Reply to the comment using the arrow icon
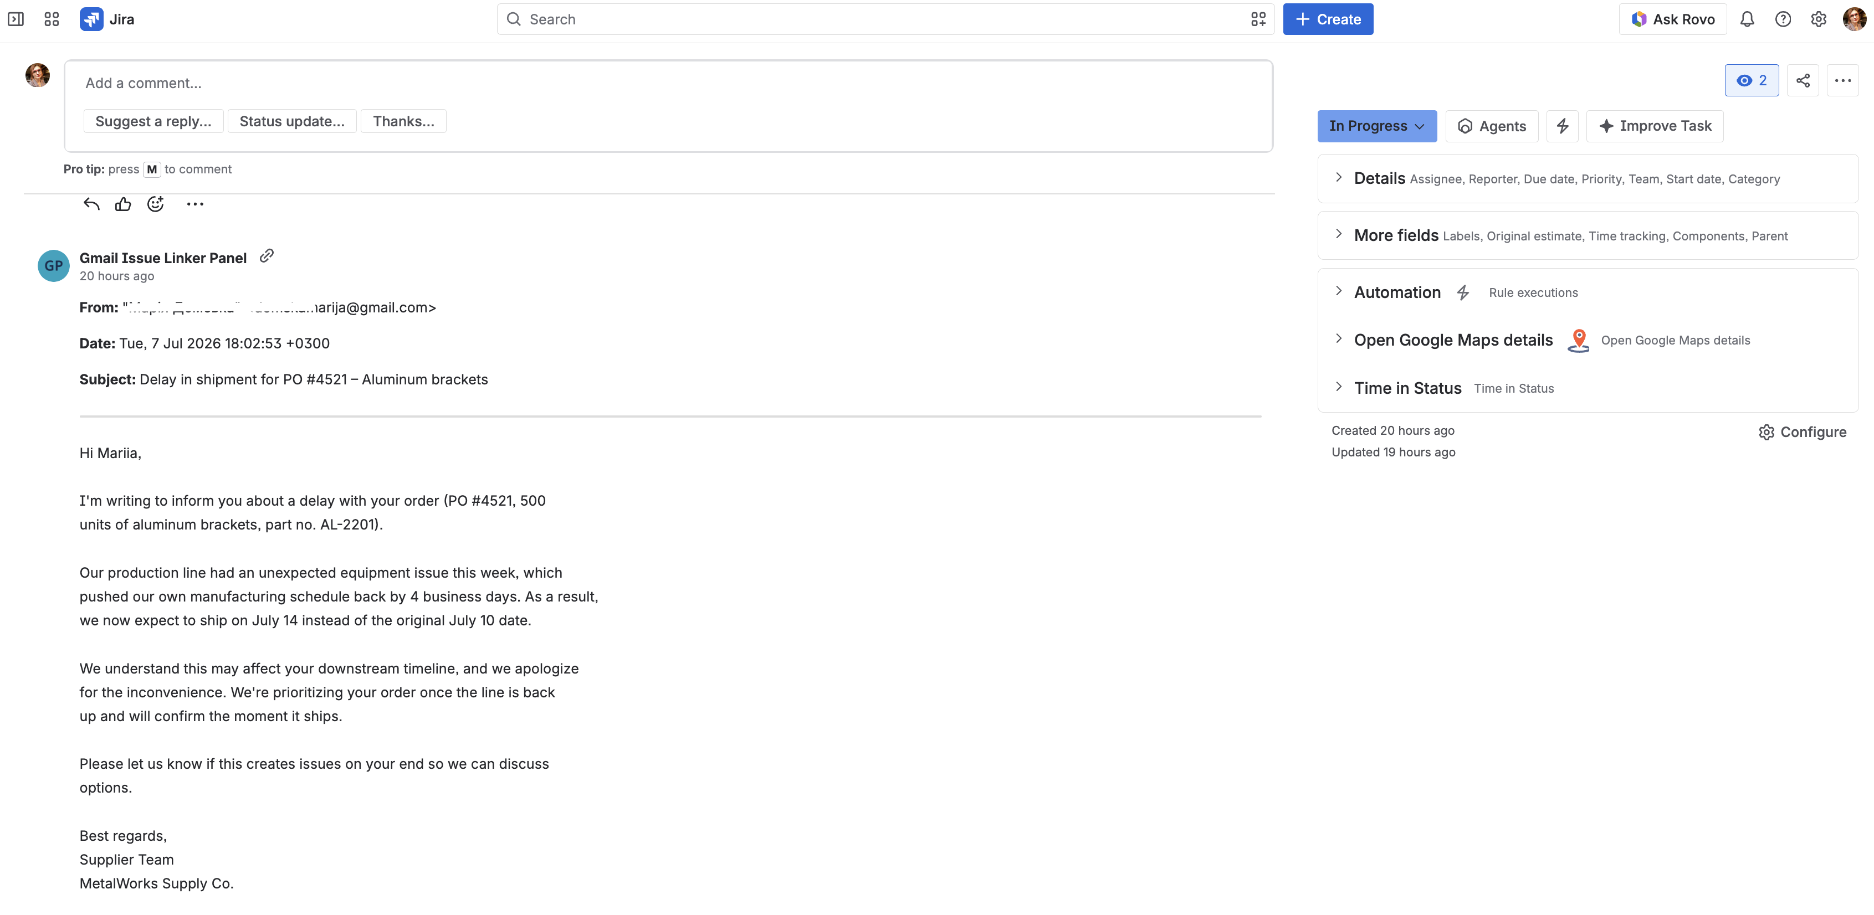 click(x=91, y=204)
